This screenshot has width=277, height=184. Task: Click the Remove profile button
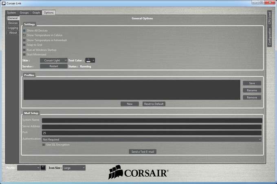pyautogui.click(x=252, y=97)
